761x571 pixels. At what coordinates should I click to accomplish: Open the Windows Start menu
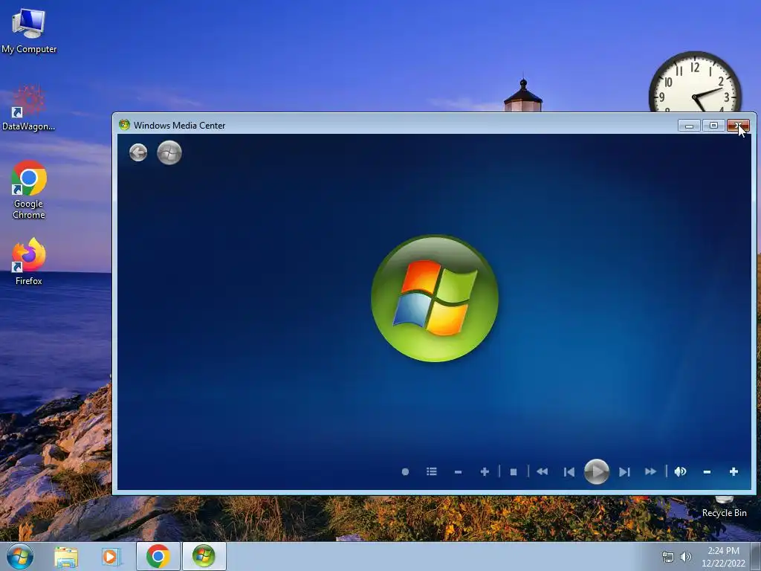20,556
